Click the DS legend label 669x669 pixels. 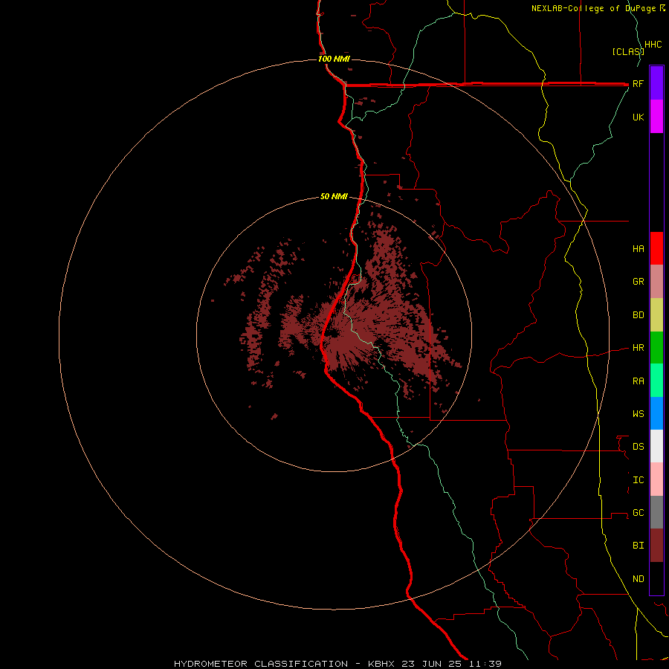click(638, 447)
